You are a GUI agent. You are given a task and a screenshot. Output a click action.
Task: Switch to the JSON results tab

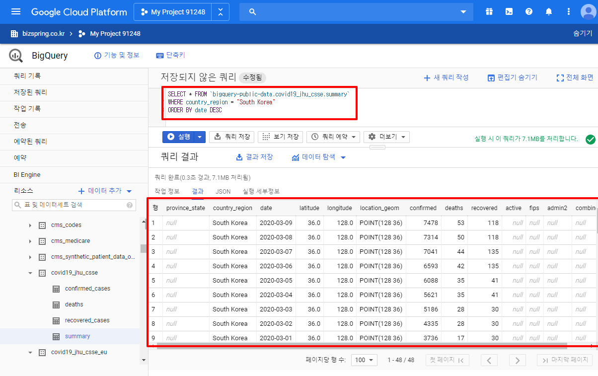pyautogui.click(x=223, y=191)
